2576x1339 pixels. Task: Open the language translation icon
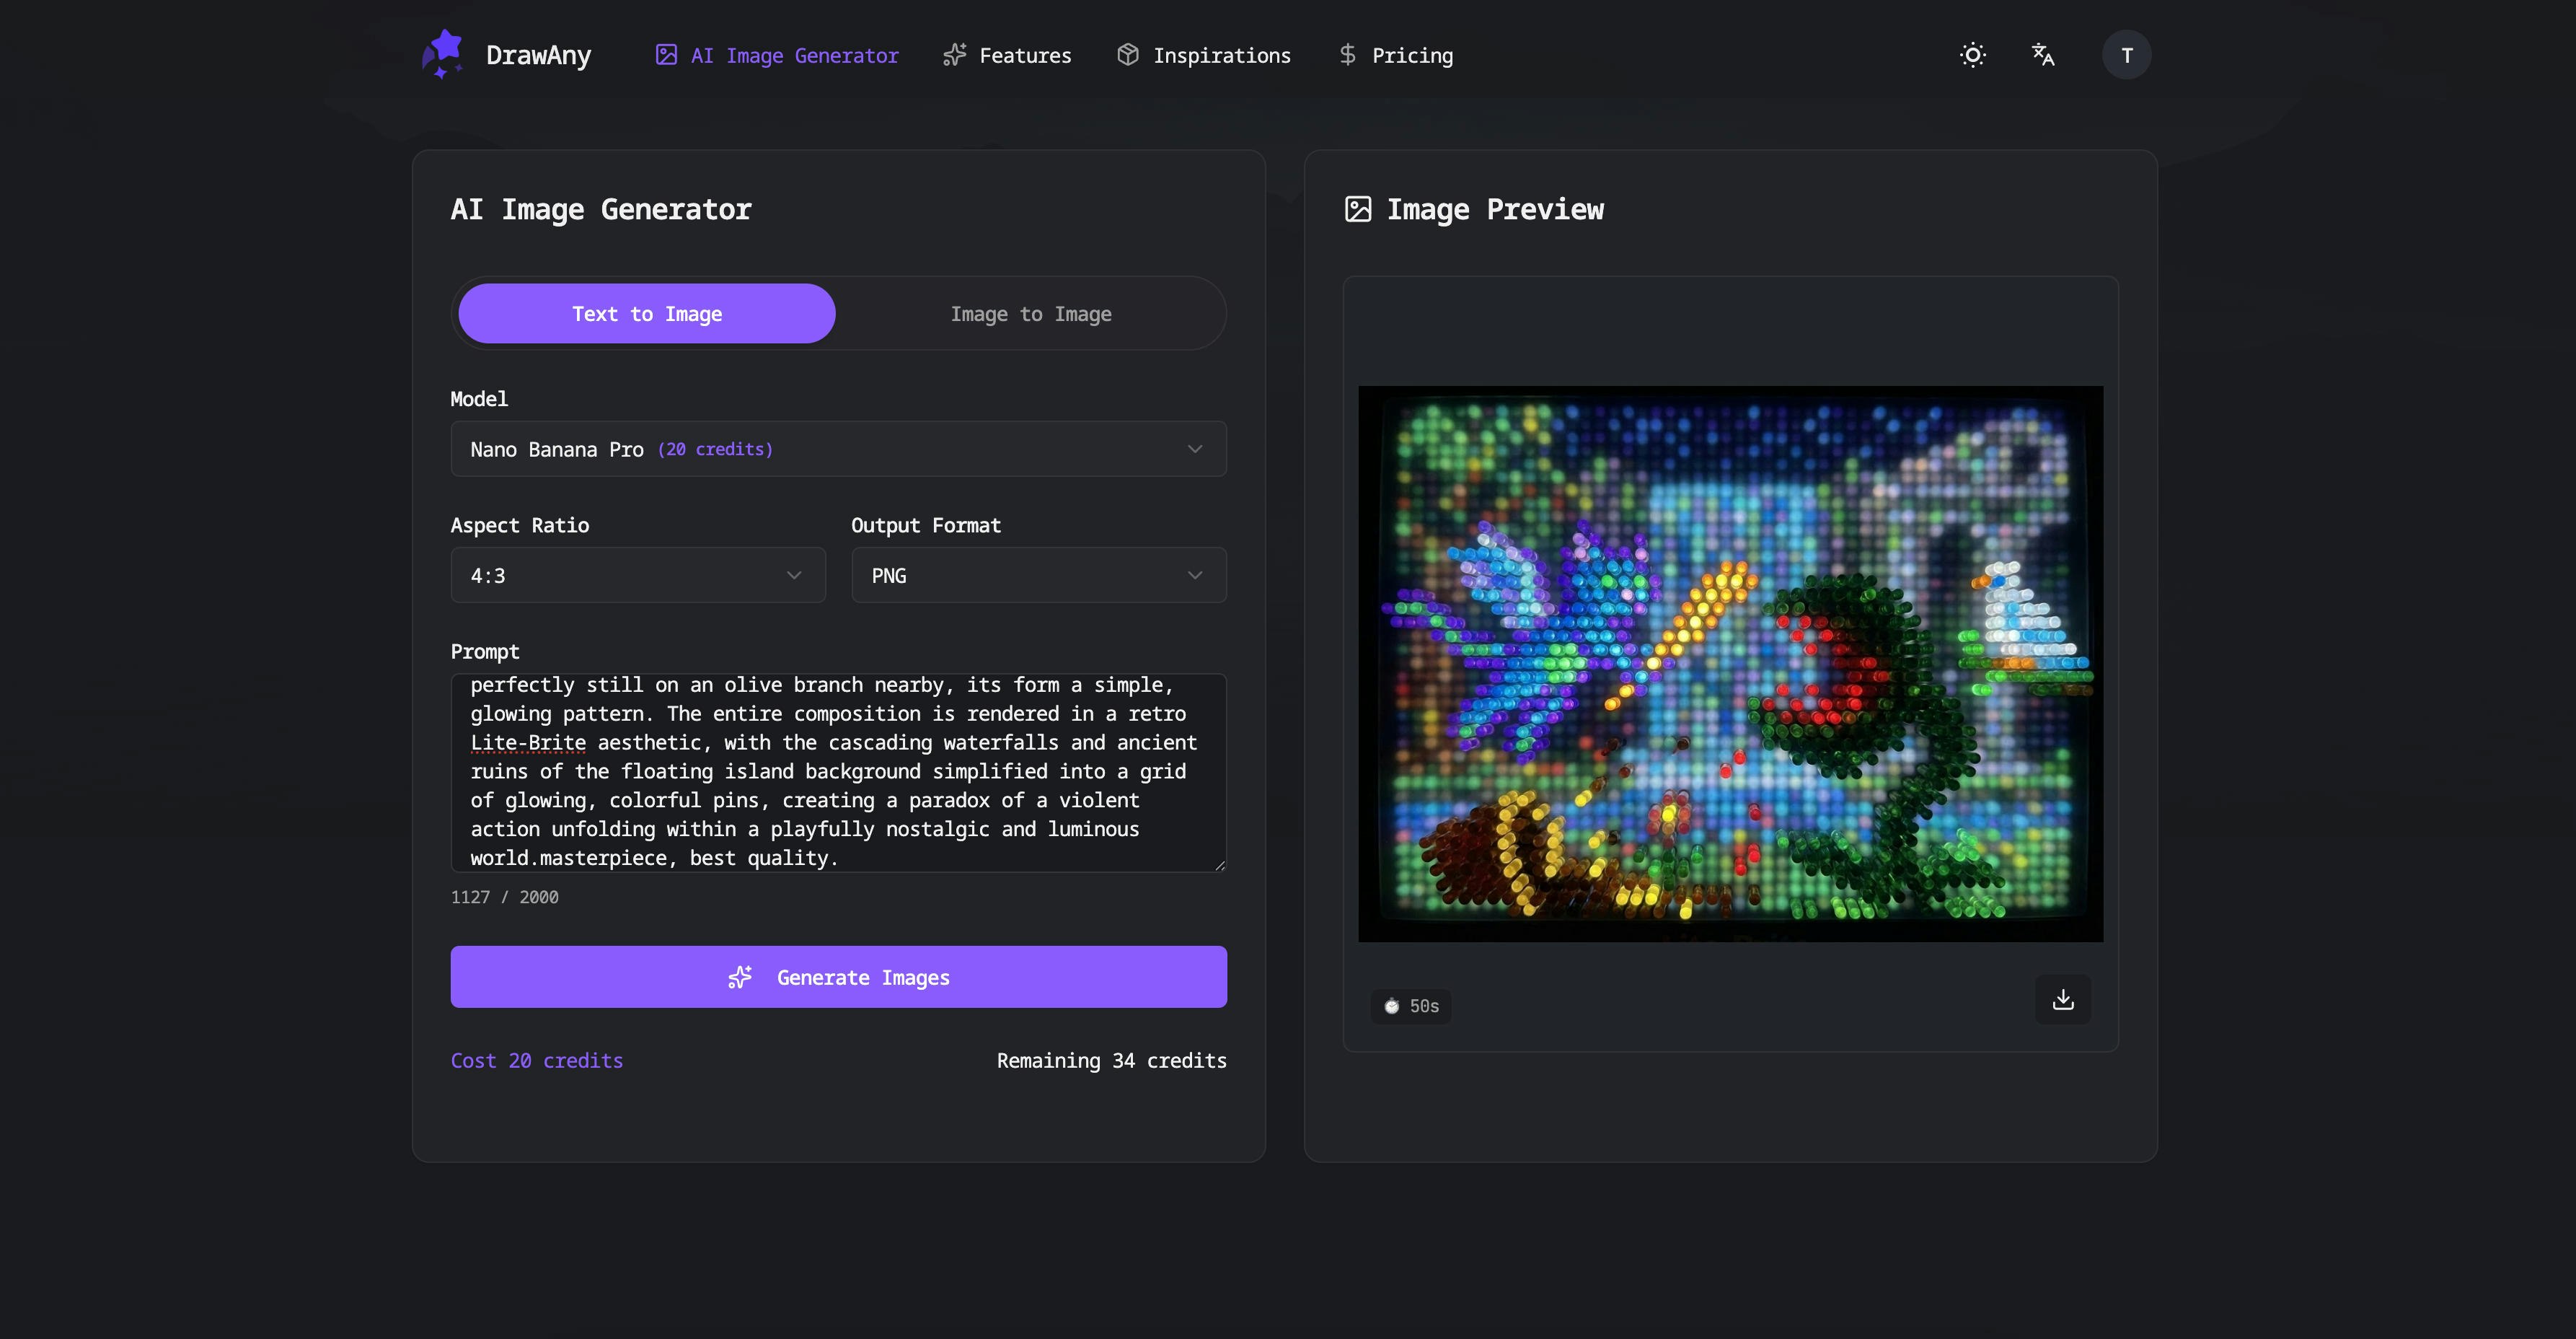(x=2044, y=54)
